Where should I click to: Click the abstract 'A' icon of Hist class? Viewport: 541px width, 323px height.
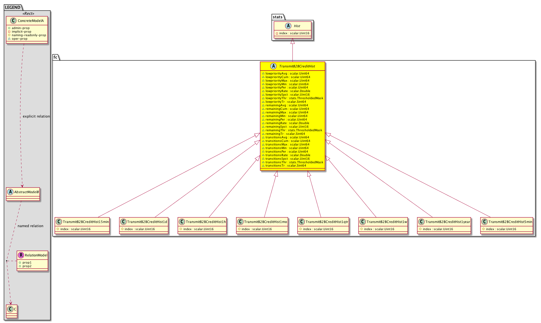[288, 26]
